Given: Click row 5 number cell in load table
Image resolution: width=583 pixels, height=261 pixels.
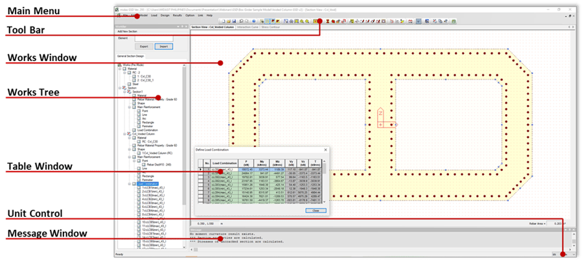Looking at the screenshot, I should pyautogui.click(x=207, y=184).
